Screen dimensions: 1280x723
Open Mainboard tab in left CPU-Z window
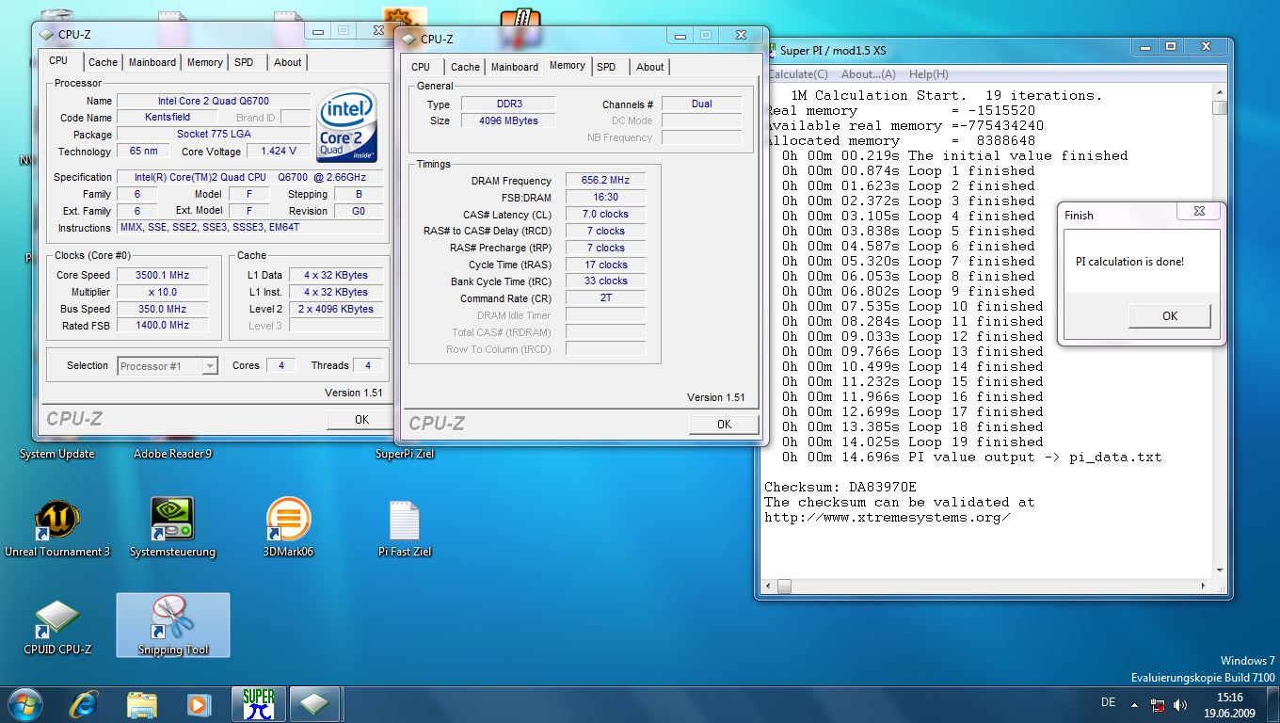pos(152,62)
